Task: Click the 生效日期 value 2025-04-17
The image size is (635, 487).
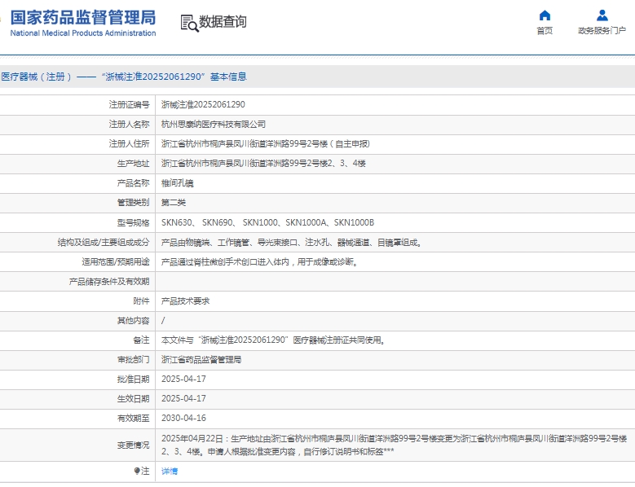Action: tap(183, 398)
